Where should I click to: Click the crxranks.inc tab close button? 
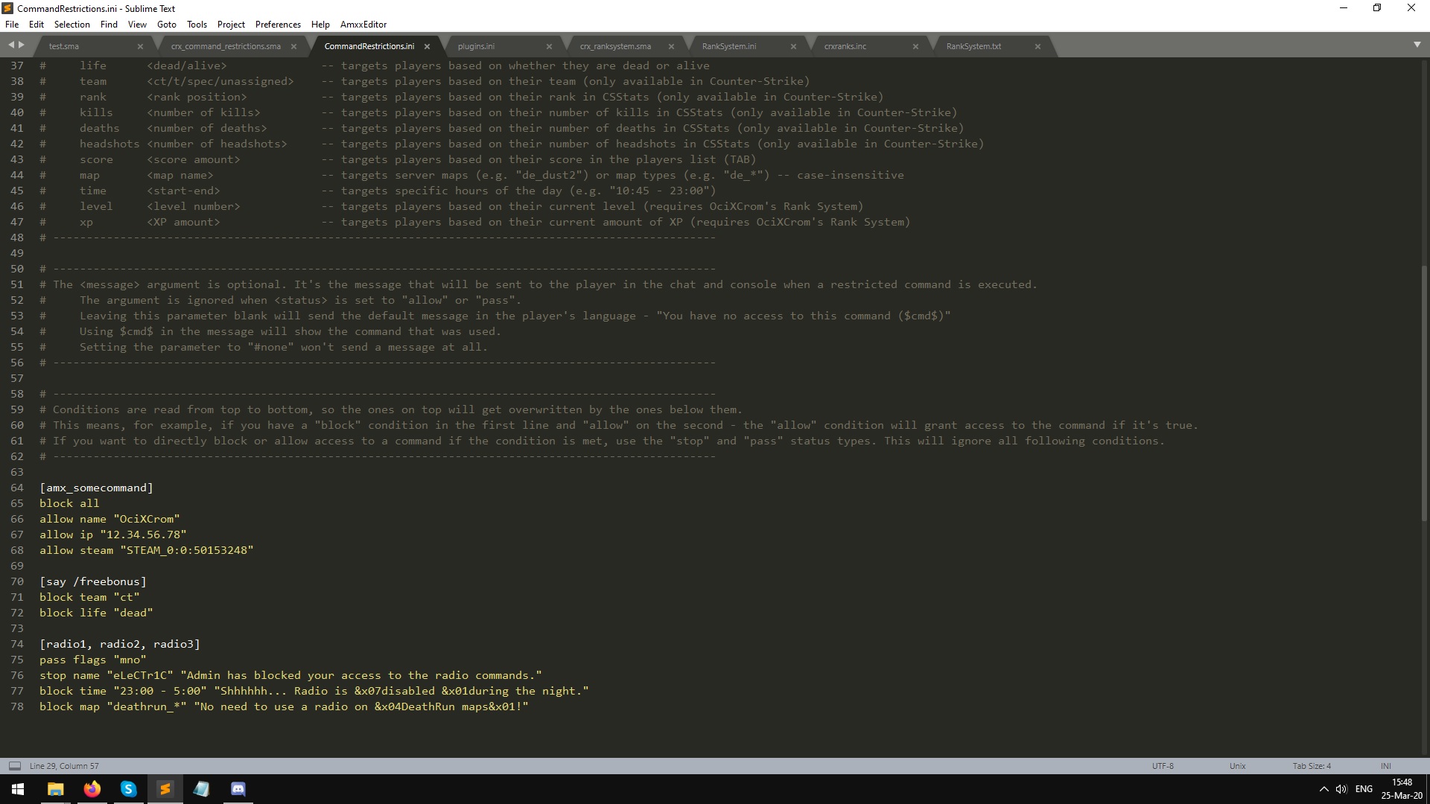pos(915,46)
